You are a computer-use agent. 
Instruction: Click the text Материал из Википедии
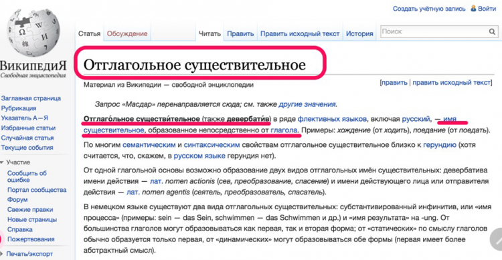[x=122, y=85]
